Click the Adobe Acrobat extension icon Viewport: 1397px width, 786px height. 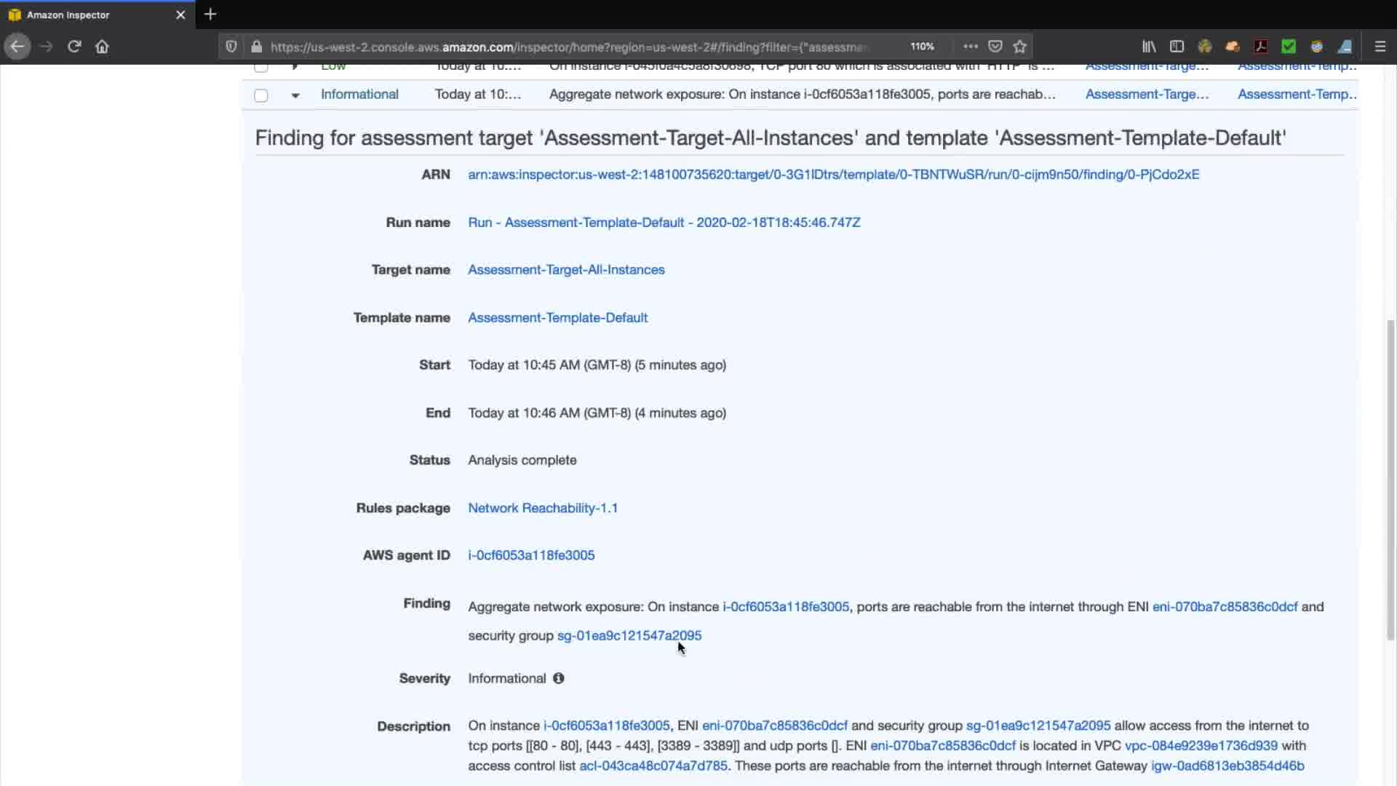(1261, 47)
